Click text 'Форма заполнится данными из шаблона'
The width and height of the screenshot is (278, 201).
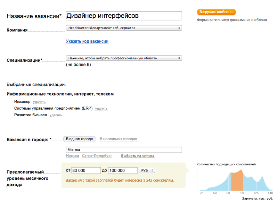(x=232, y=20)
